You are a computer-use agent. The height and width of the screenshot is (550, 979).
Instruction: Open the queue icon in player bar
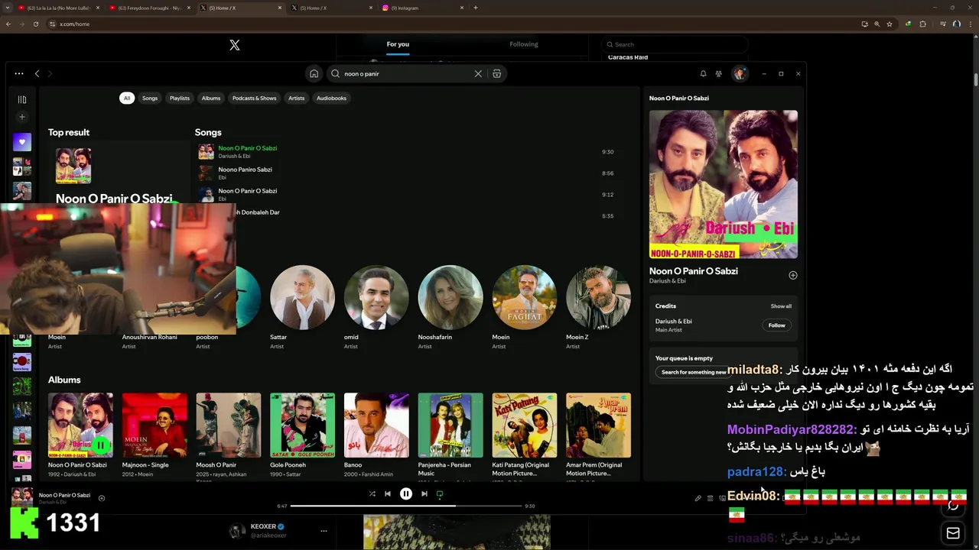710,498
